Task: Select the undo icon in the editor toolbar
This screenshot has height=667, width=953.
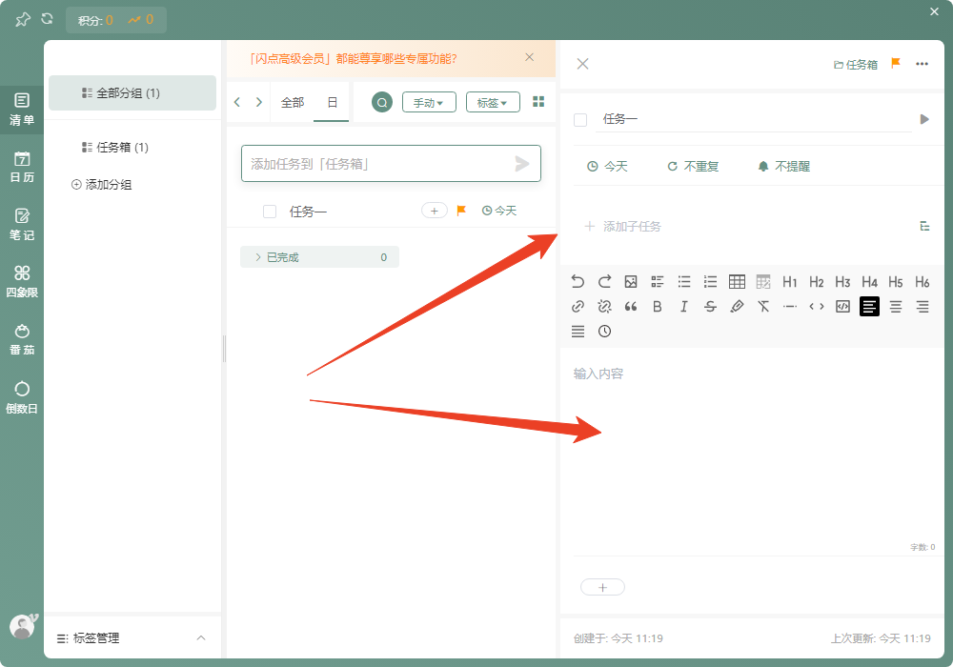Action: click(578, 281)
